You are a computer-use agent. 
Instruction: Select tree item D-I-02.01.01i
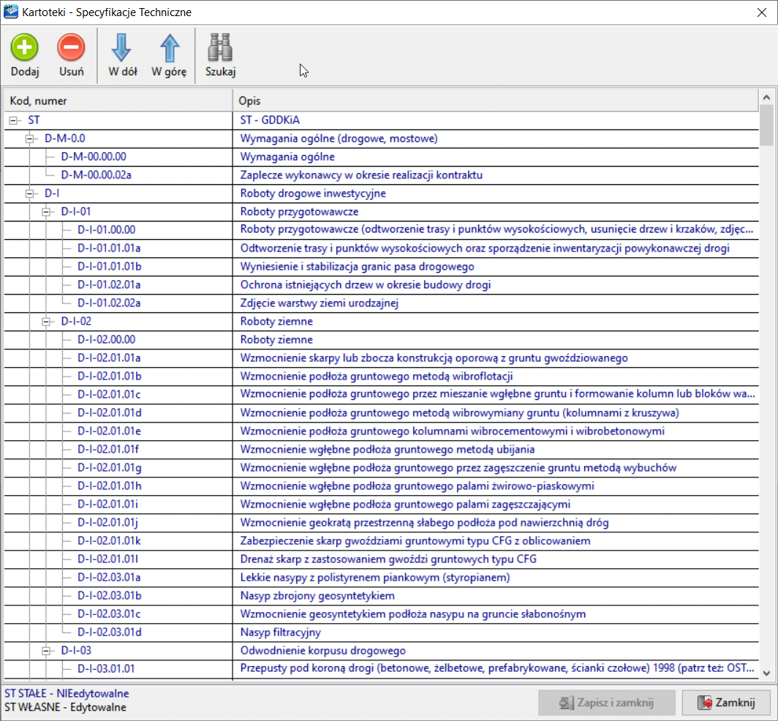pos(107,504)
